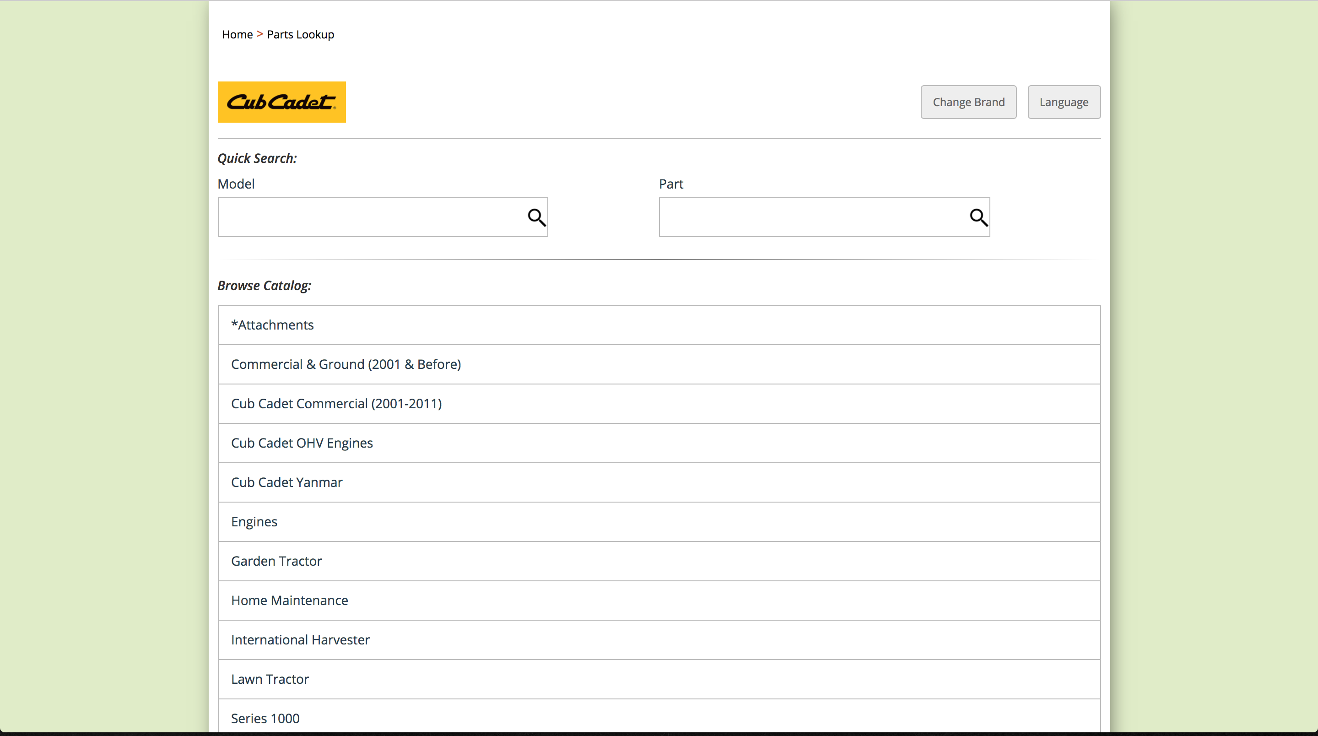Select the Parts Lookup breadcrumb

tap(300, 34)
